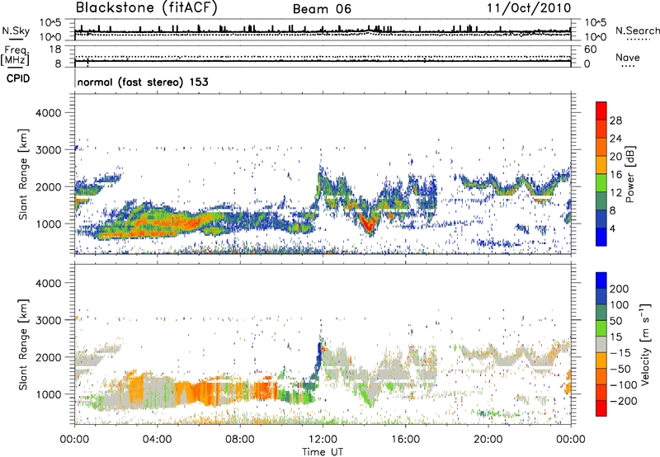Click the date "11/Oct/2010"

tap(529, 8)
